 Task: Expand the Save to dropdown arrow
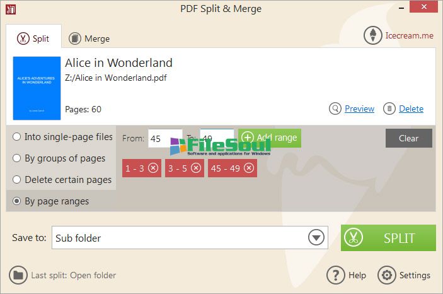[316, 237]
